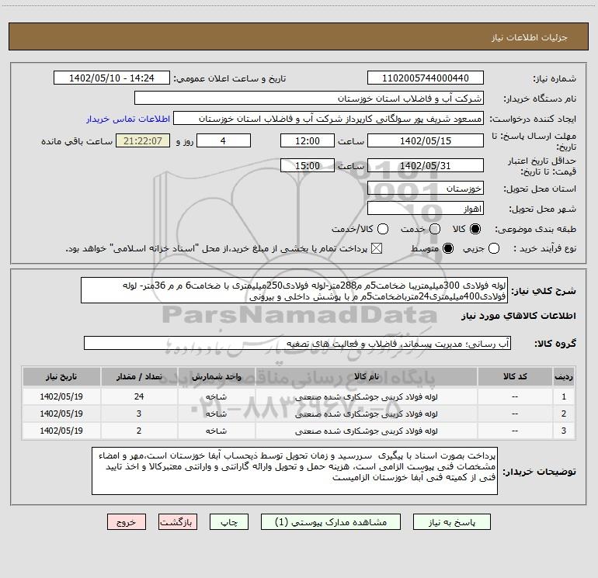
Task: Click the goods group field 'آب رسانی'
Action: pyautogui.click(x=297, y=343)
